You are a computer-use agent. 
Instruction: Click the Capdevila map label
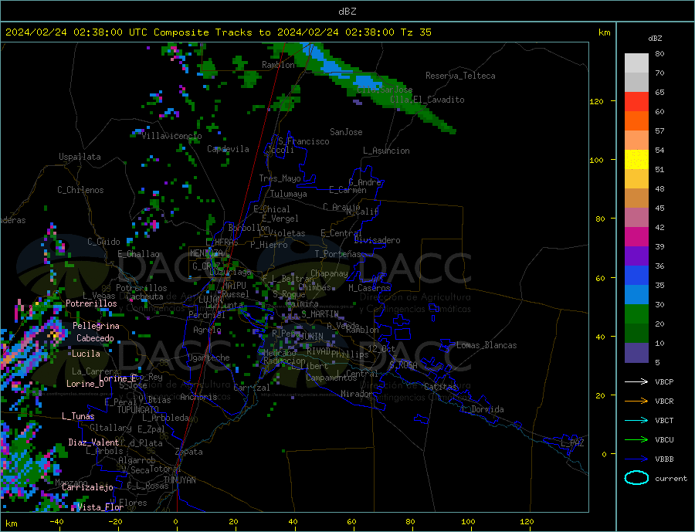point(229,149)
